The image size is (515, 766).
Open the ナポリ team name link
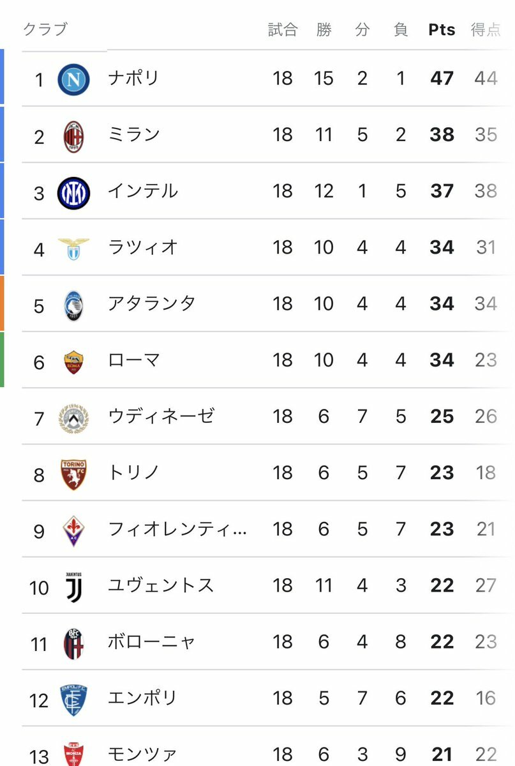[x=133, y=79]
